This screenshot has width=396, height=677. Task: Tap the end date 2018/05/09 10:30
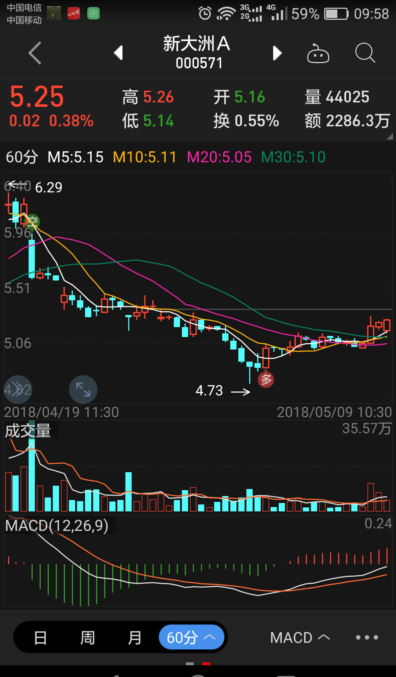334,412
